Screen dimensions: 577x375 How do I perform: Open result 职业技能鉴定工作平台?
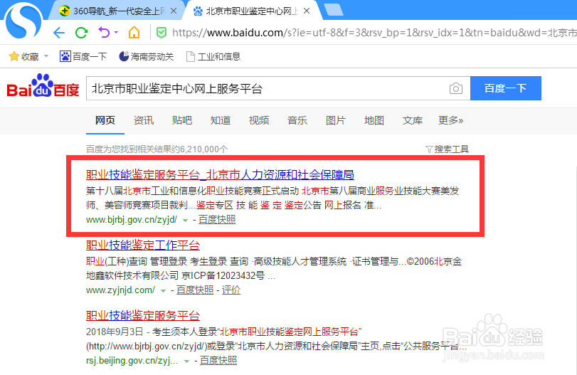coord(143,245)
